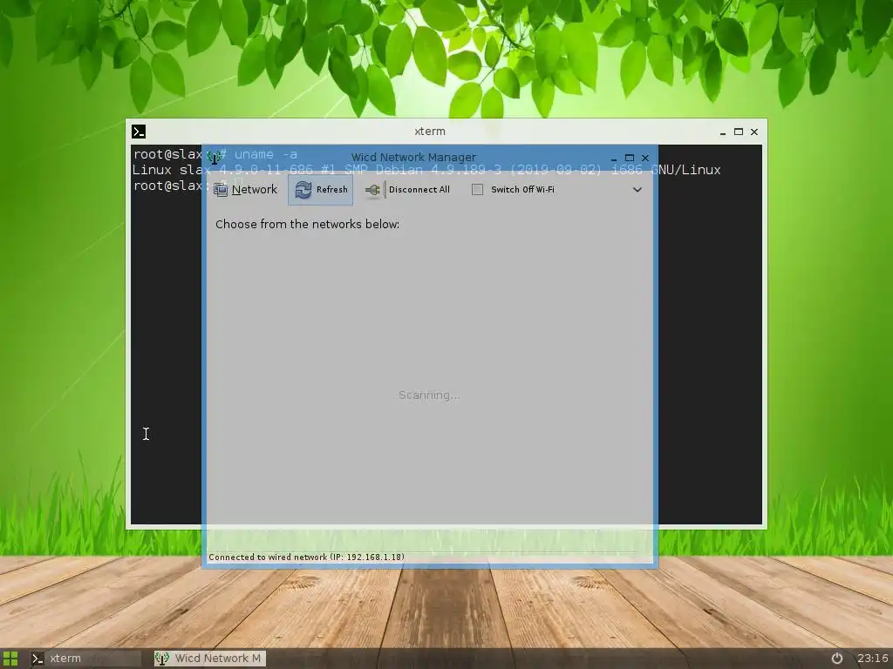Open the green start menu button
The image size is (893, 669).
click(x=10, y=659)
